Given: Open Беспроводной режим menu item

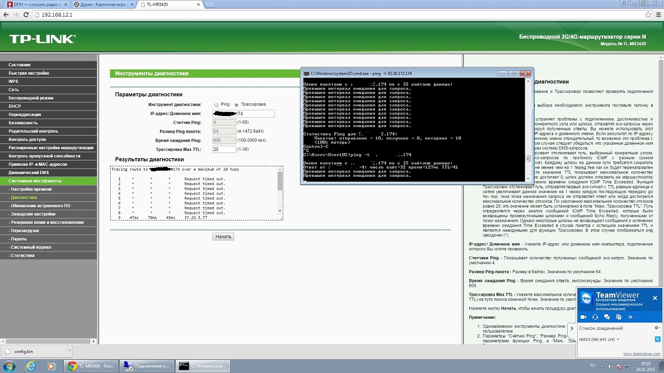Looking at the screenshot, I should coord(49,98).
